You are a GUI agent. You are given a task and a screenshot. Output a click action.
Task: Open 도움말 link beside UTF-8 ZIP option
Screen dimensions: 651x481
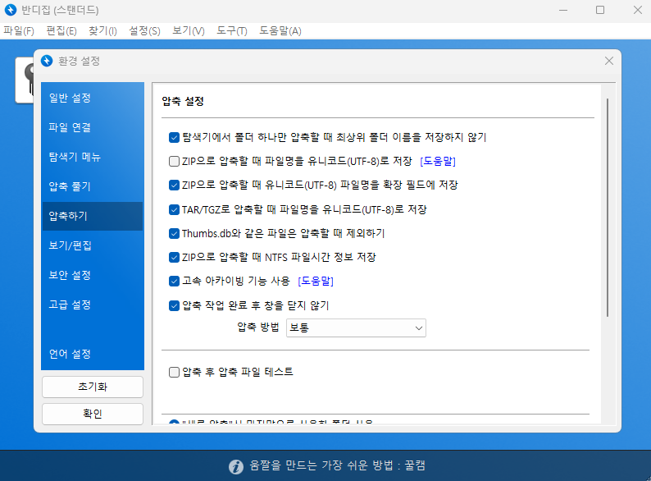(438, 162)
